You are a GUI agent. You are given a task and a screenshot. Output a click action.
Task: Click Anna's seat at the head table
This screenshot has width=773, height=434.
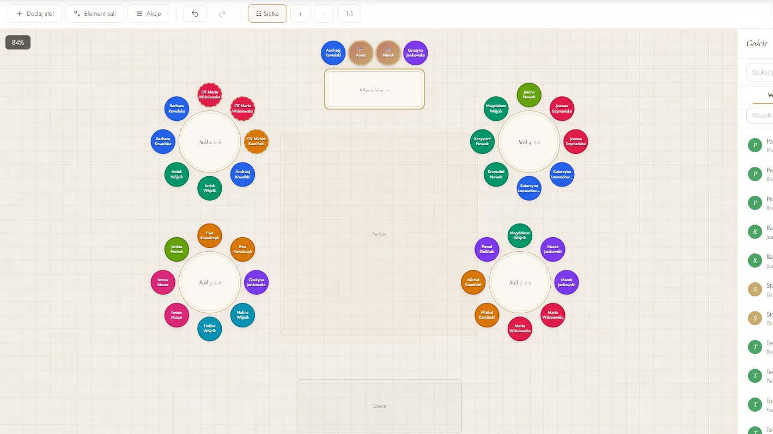pos(361,53)
